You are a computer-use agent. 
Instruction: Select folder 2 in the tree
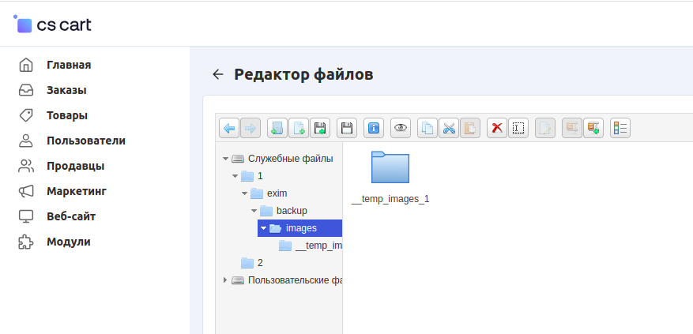pyautogui.click(x=260, y=263)
